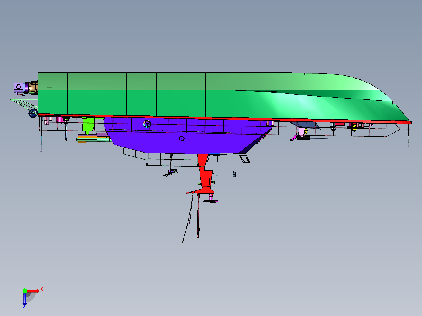Pick the yellow fitting near the bow
Screen dimensions: 422x316
[353, 127]
